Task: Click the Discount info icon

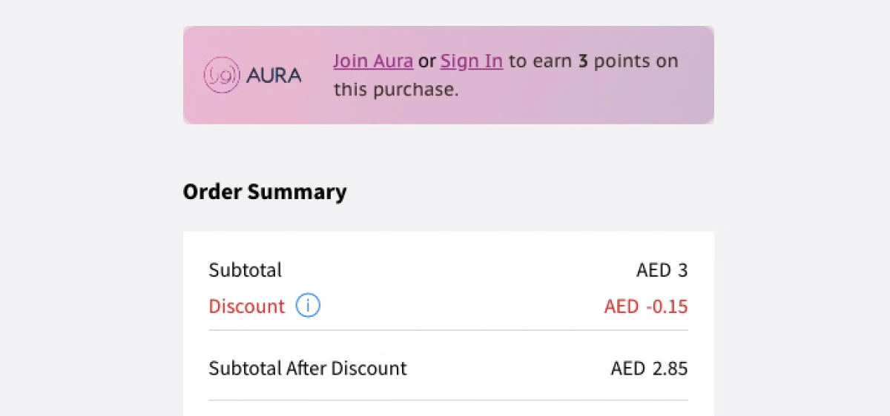Action: point(308,306)
